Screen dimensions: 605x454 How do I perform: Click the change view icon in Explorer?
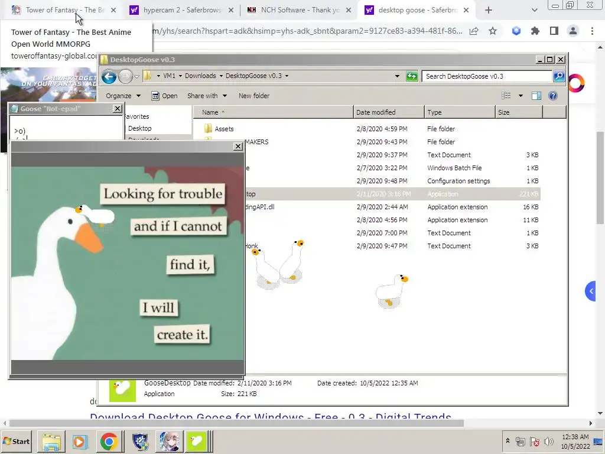click(506, 96)
